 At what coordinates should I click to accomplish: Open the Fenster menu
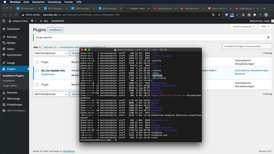pyautogui.click(x=68, y=2)
